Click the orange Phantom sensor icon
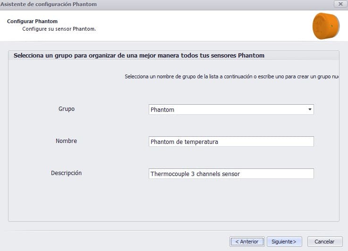Image resolution: width=348 pixels, height=251 pixels. (326, 25)
